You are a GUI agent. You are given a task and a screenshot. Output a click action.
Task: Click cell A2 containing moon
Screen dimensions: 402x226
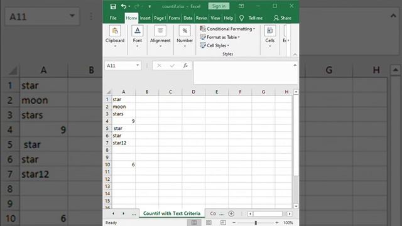124,107
